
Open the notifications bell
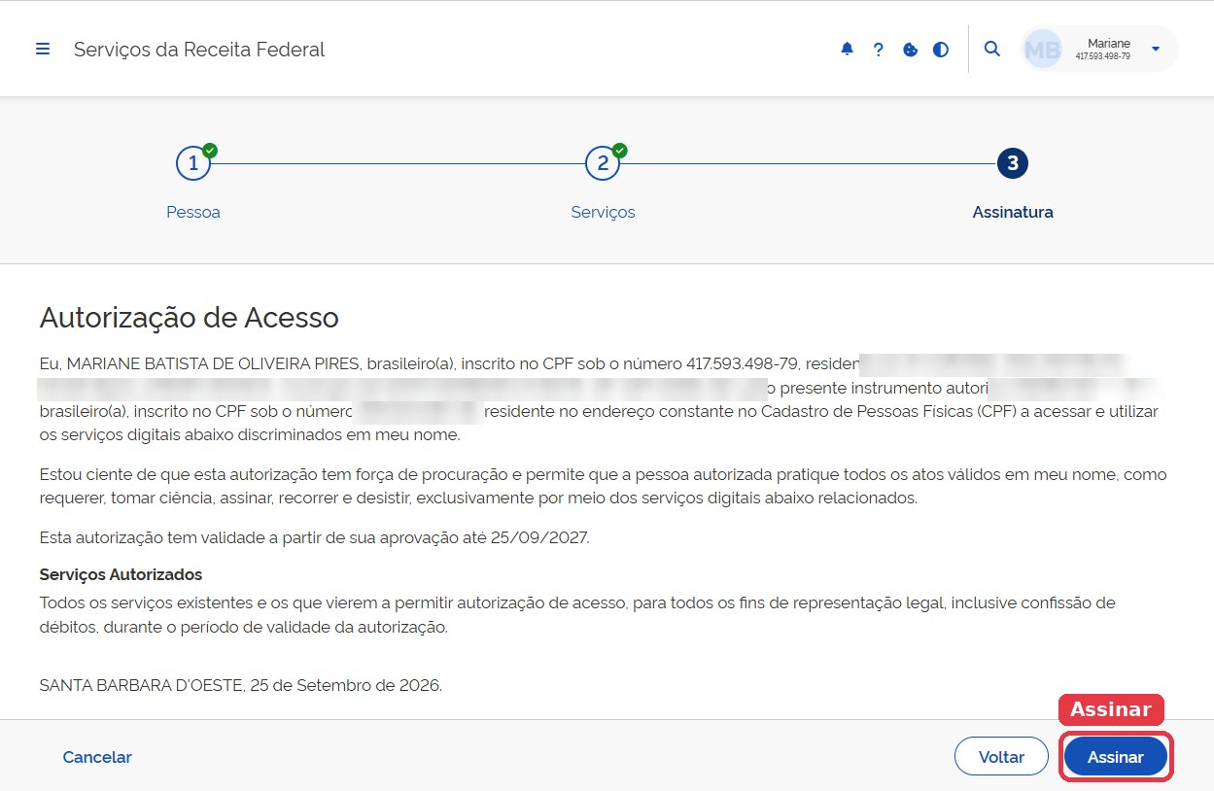coord(847,50)
